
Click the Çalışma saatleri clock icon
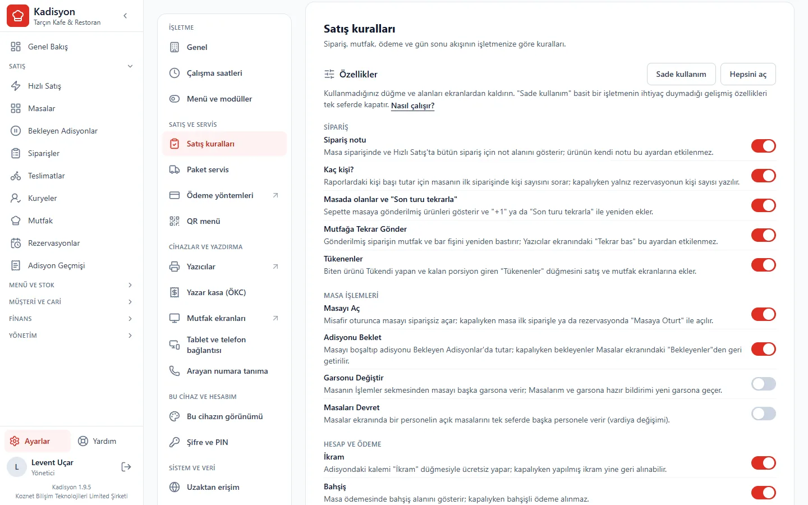175,73
